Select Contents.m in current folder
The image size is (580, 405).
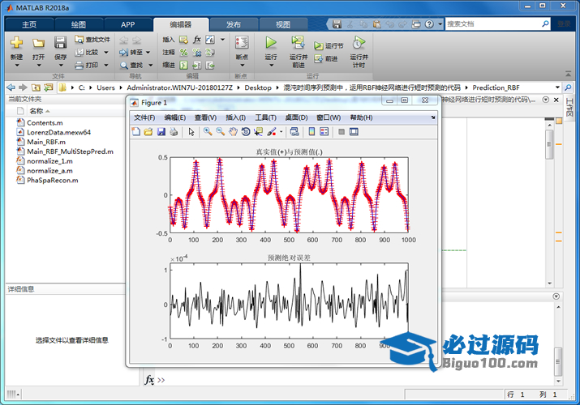pos(45,122)
